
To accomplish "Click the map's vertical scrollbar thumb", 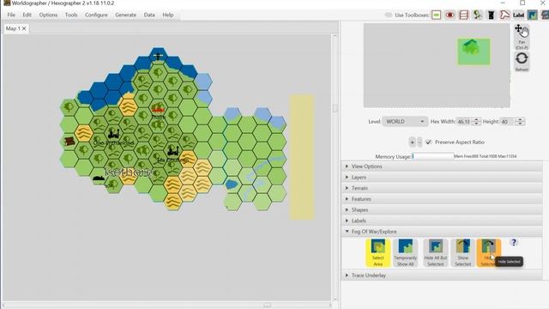I will tap(335, 108).
